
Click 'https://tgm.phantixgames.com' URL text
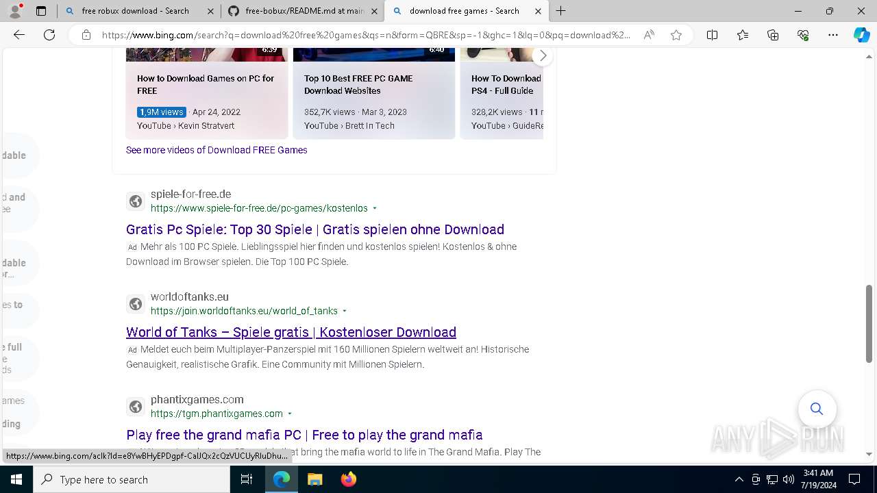217,414
